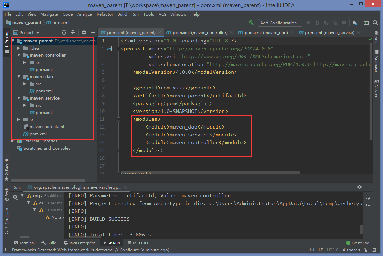Collapse the maven_dao module

point(19,76)
